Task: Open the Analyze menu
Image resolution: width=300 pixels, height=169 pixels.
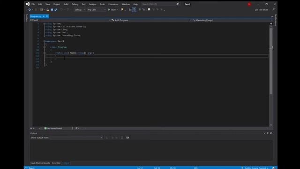Action: coord(93,4)
